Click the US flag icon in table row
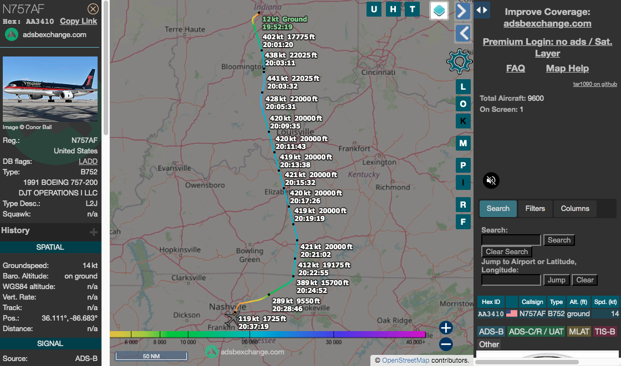Viewport: 621px width, 366px height. click(x=511, y=314)
